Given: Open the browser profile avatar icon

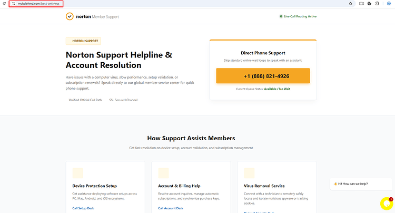Looking at the screenshot, I should [389, 4].
